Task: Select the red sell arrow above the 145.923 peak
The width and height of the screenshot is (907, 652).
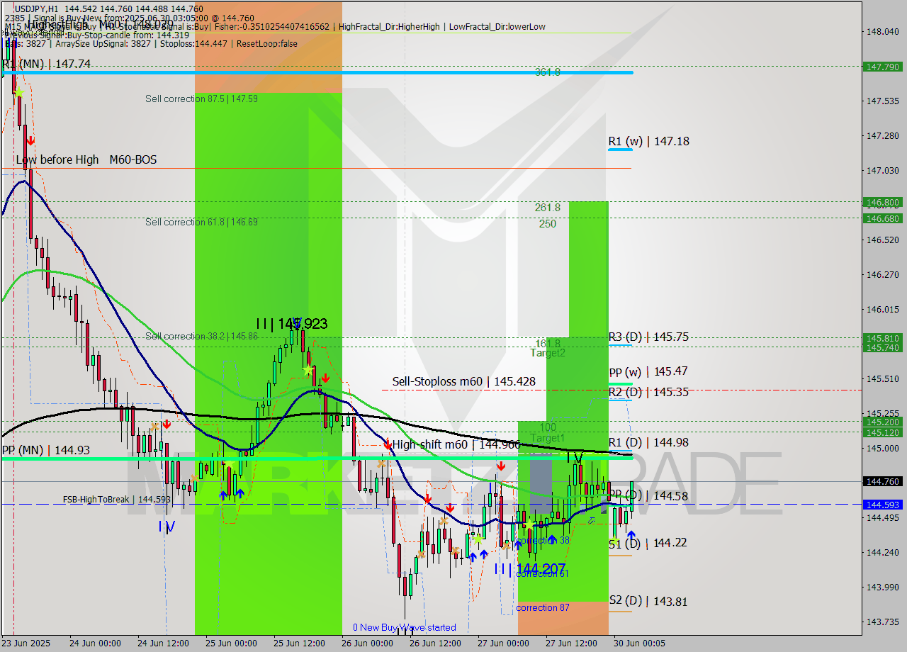Action: point(325,378)
